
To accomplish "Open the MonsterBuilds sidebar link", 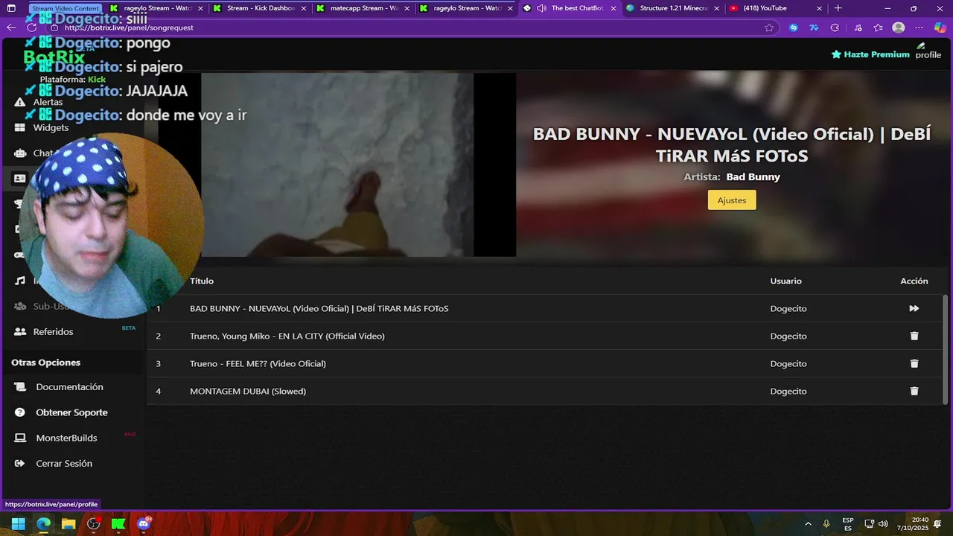I will 66,438.
